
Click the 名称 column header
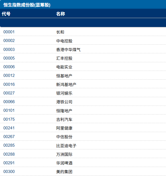click(60, 14)
